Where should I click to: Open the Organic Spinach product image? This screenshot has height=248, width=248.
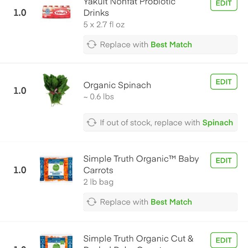coord(56,90)
